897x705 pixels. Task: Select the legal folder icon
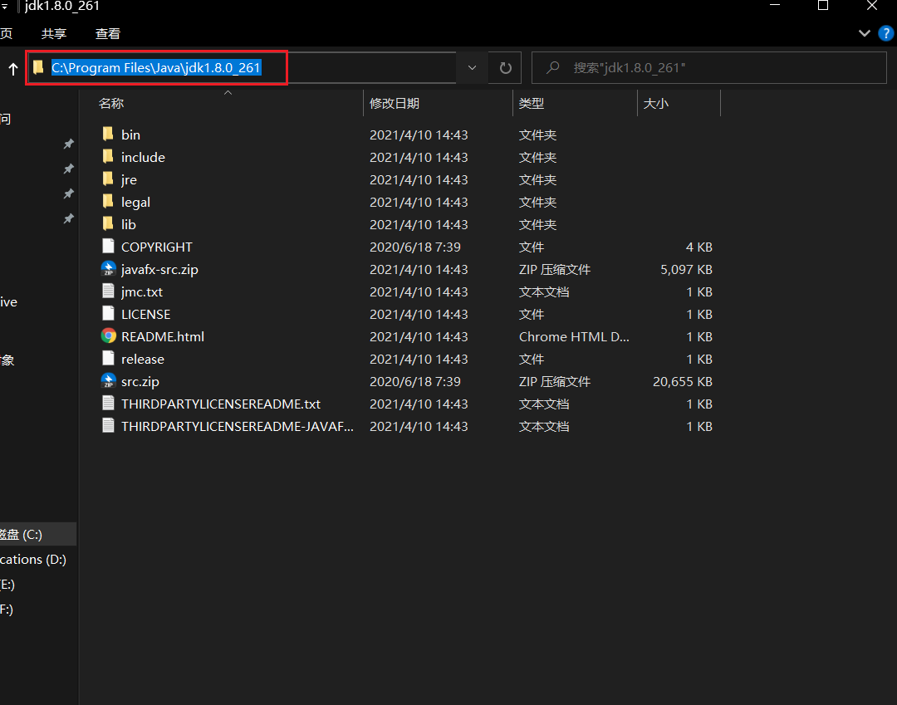point(107,201)
